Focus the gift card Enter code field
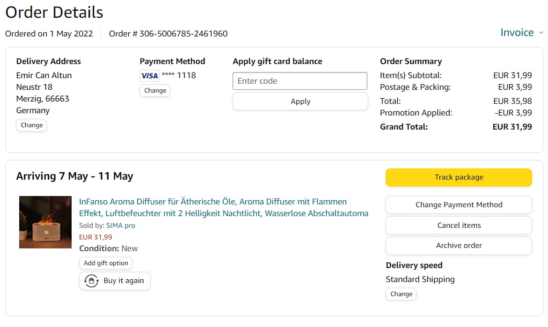 pos(300,81)
